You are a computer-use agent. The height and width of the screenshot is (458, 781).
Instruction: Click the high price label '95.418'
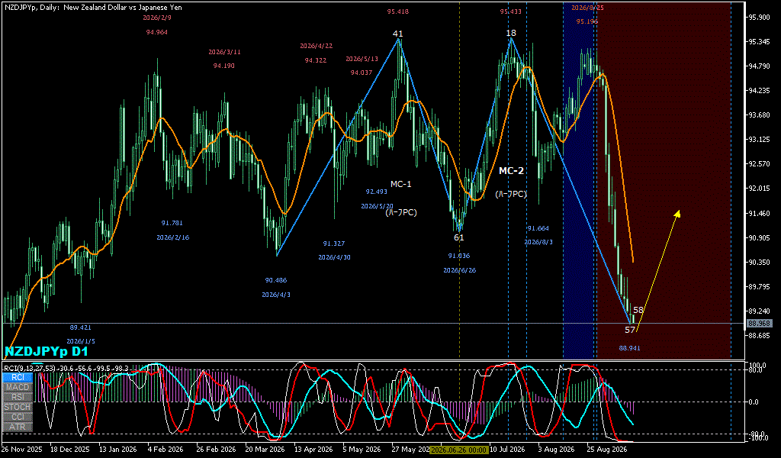tap(398, 11)
